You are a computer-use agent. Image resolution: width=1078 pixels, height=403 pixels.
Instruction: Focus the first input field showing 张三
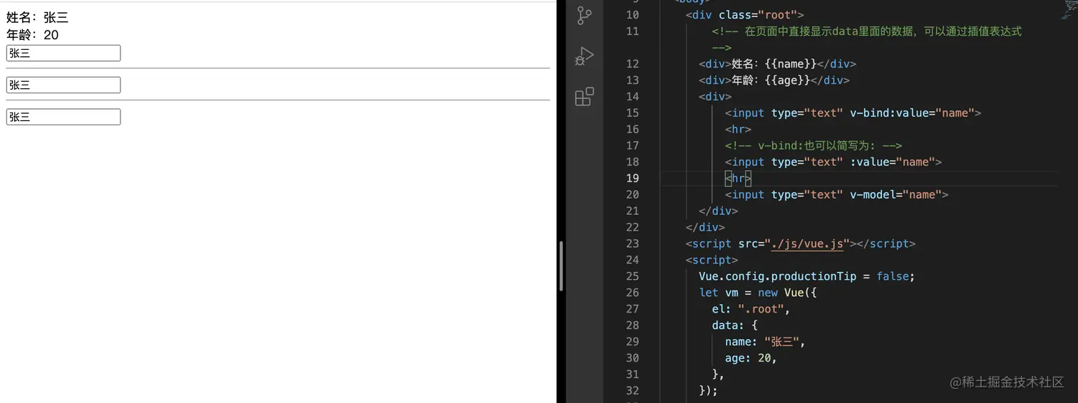63,53
